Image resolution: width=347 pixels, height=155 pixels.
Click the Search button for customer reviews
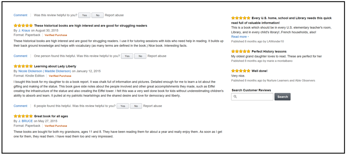point(283,97)
